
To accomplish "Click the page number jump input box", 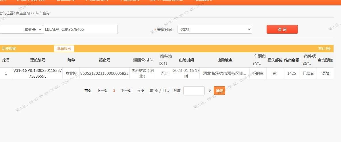I will [194, 91].
